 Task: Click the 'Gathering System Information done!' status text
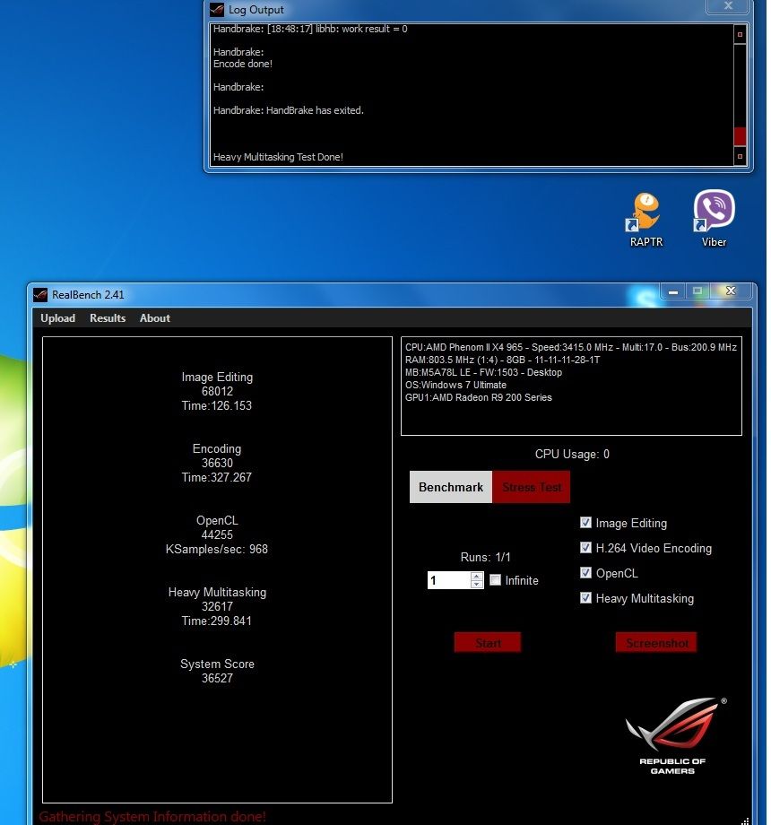click(x=152, y=817)
